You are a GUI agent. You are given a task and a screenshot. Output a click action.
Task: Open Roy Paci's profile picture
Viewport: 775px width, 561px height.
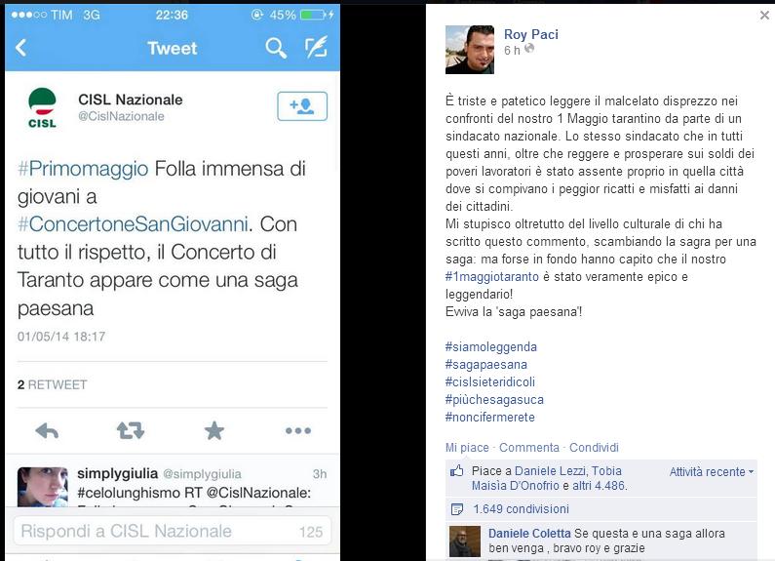pos(470,50)
